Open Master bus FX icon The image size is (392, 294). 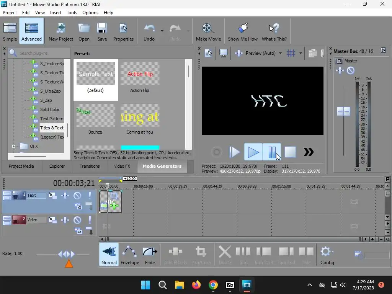[x=340, y=70]
